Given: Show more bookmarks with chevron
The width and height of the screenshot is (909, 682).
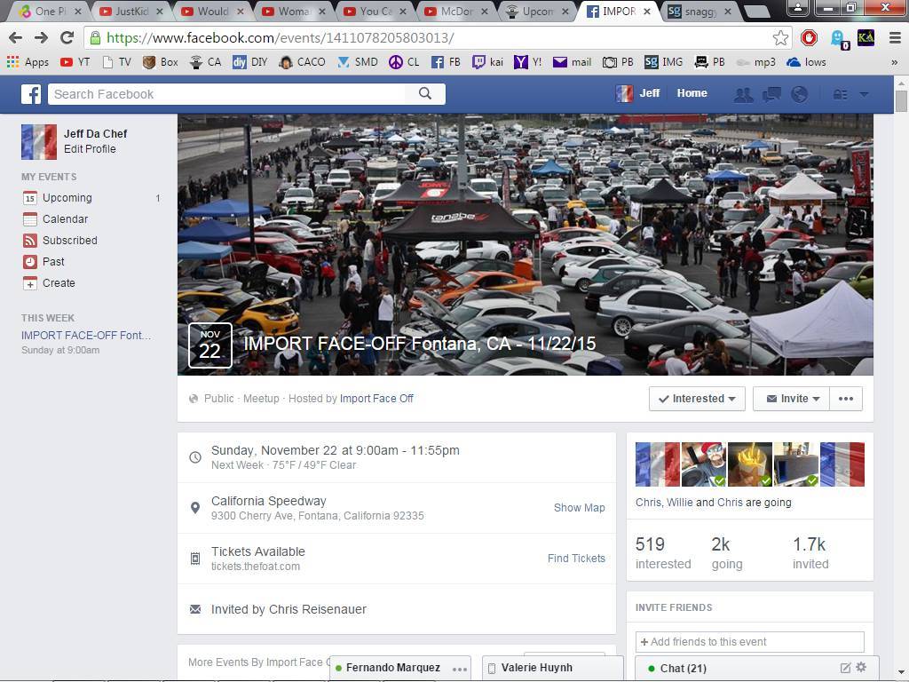Looking at the screenshot, I should pos(894,62).
